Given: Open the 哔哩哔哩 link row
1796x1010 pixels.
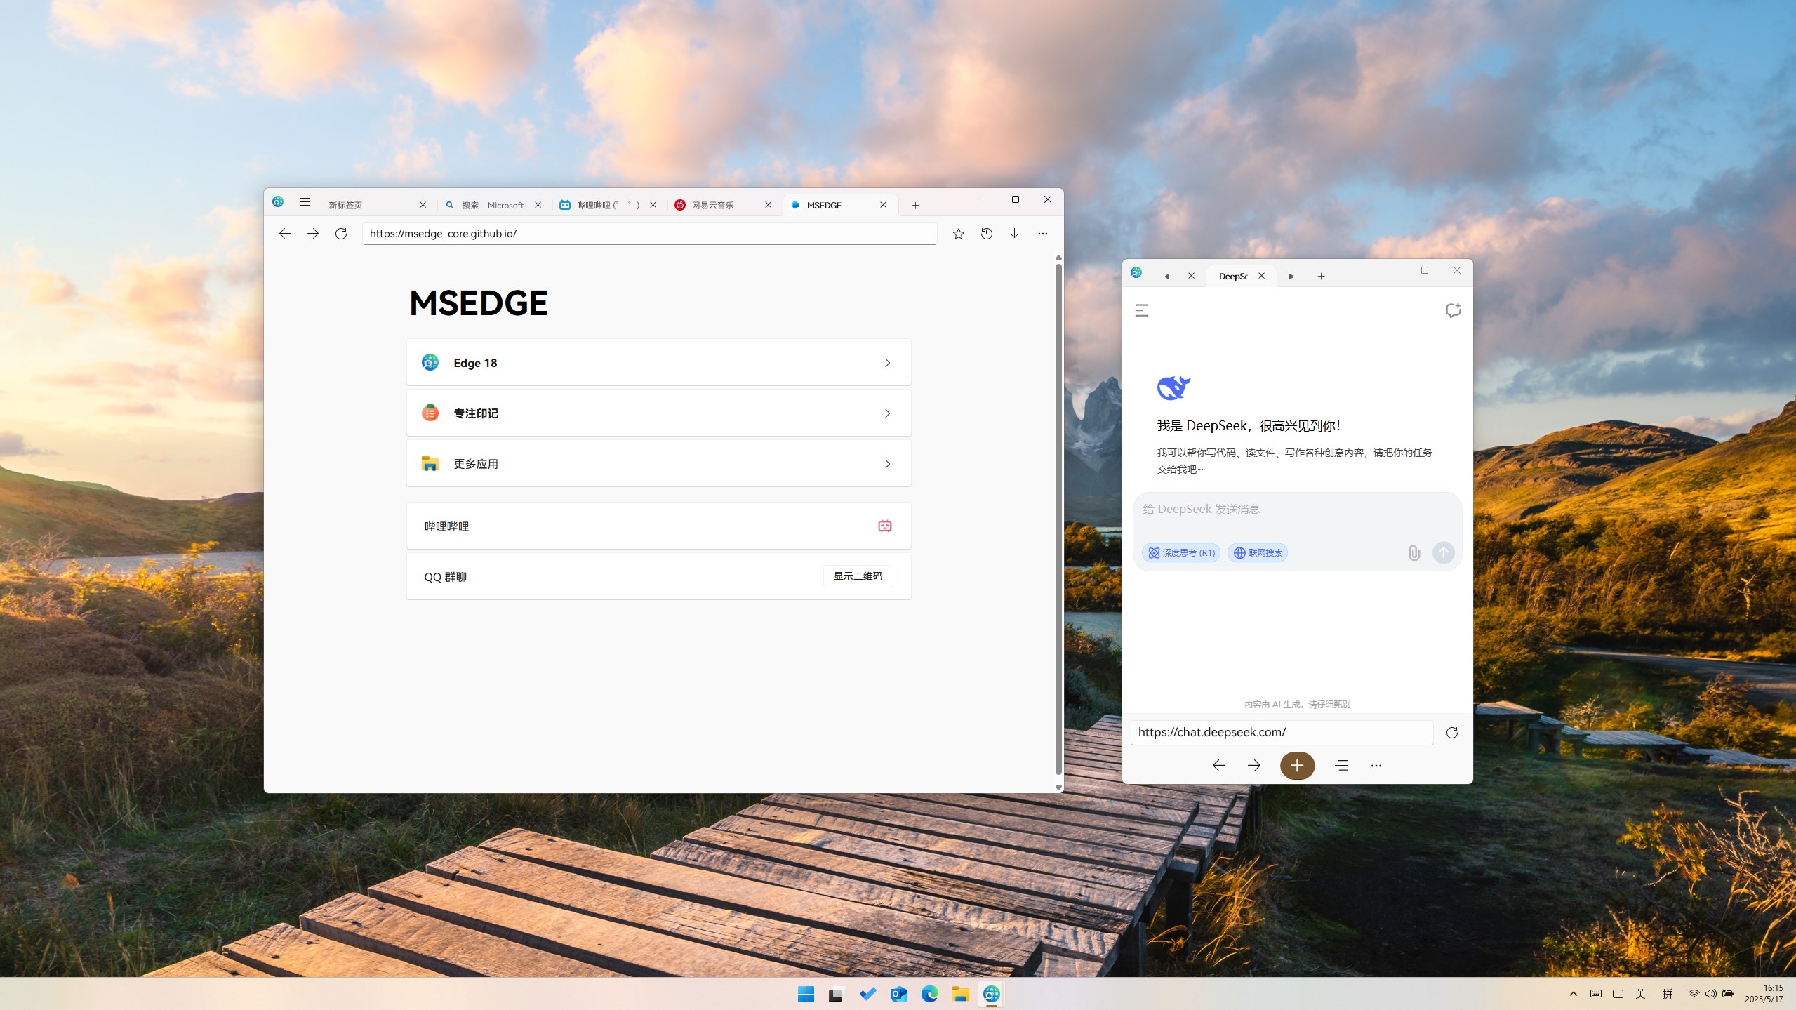Looking at the screenshot, I should point(658,526).
